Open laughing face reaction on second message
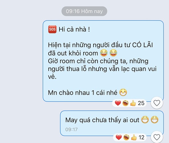Viewport: 169px width, 143px height. pyautogui.click(x=126, y=137)
